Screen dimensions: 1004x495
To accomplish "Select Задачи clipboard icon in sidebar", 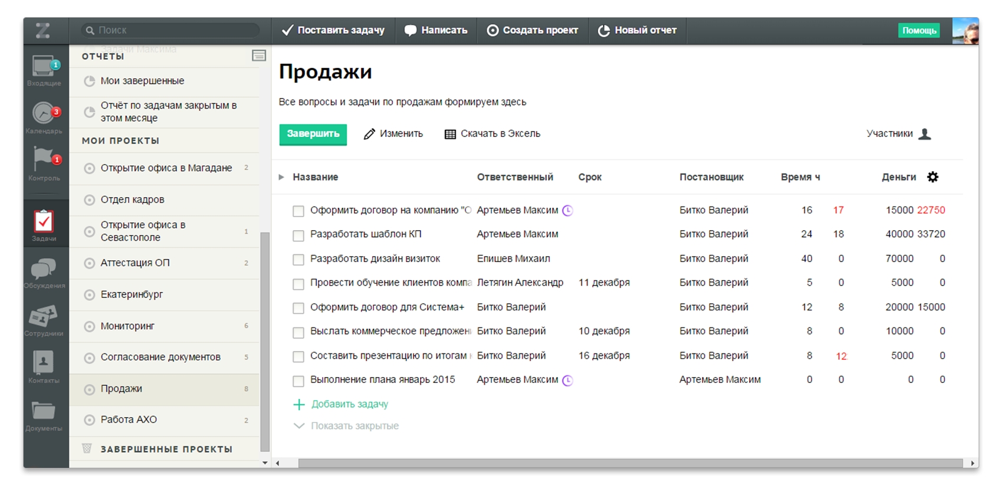I will 44,222.
